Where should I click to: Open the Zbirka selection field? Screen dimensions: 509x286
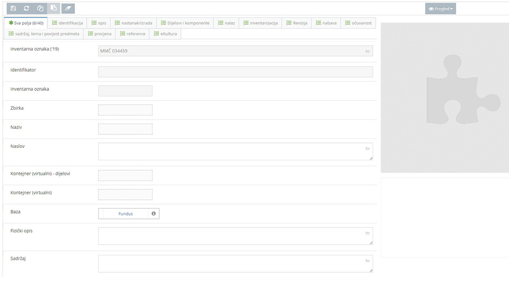click(125, 110)
